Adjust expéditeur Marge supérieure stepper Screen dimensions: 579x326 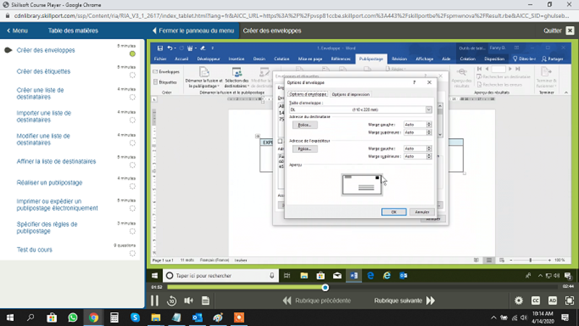(428, 156)
